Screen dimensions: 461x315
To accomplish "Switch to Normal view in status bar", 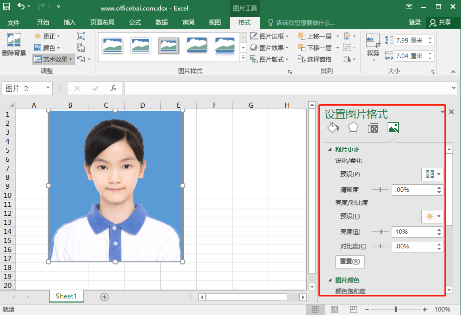I will tap(315, 309).
